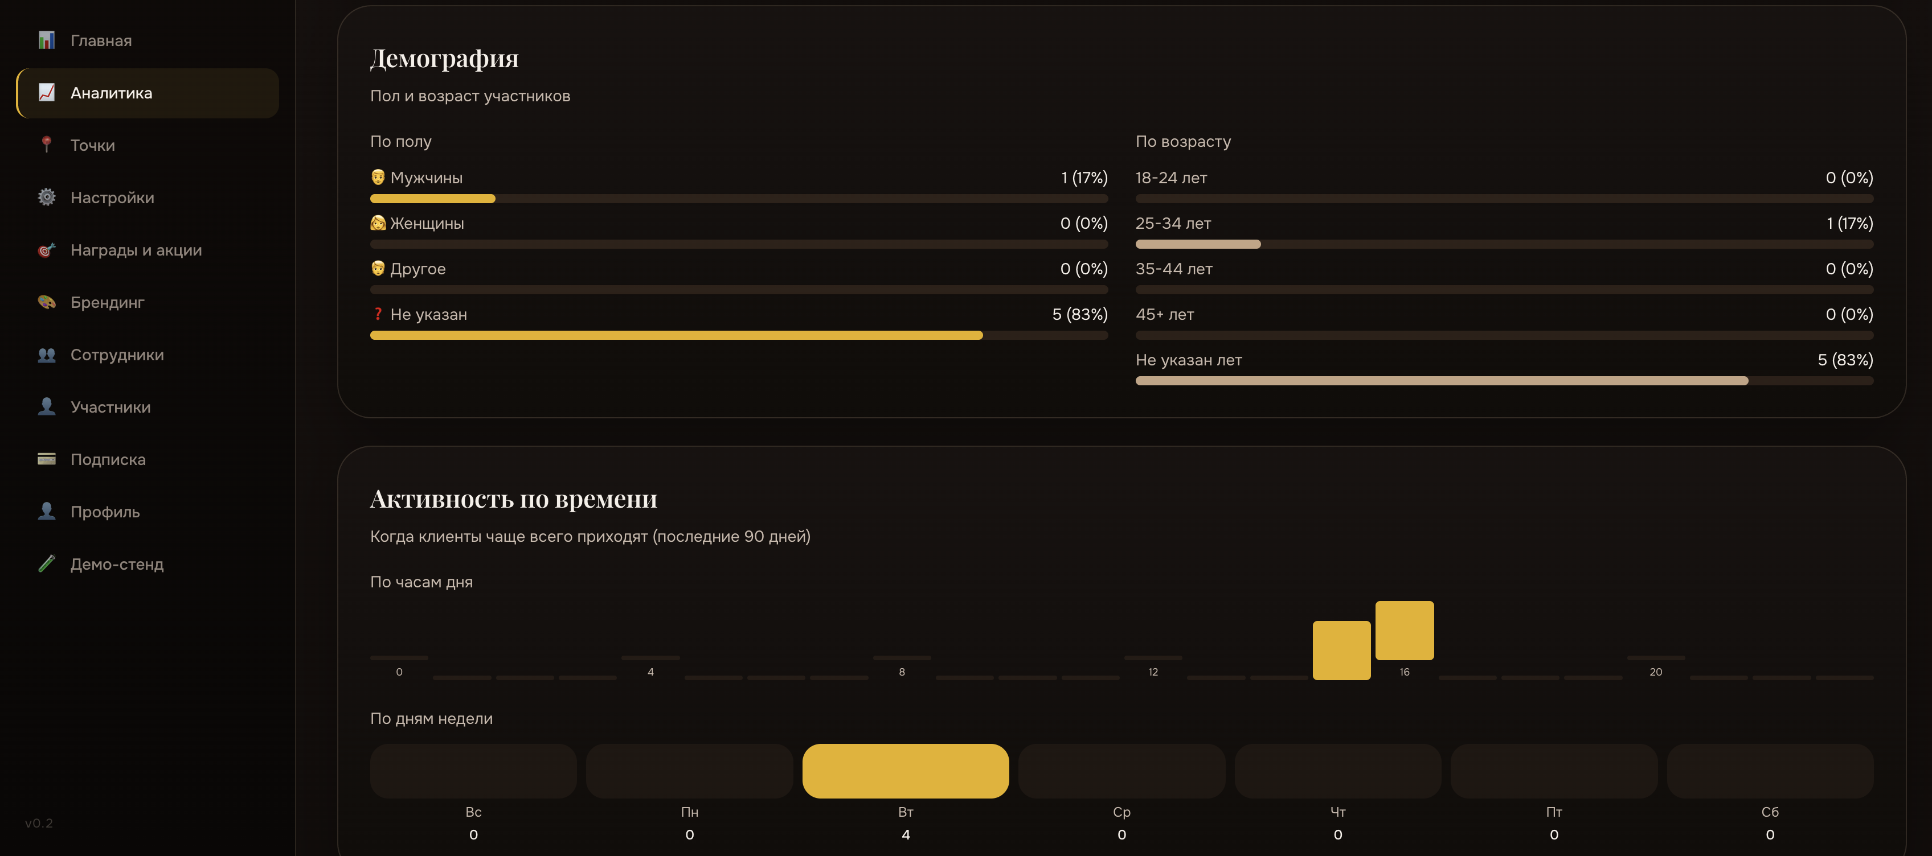This screenshot has width=1932, height=856.
Task: Click the Мужчины gender progress bar
Action: (x=739, y=199)
